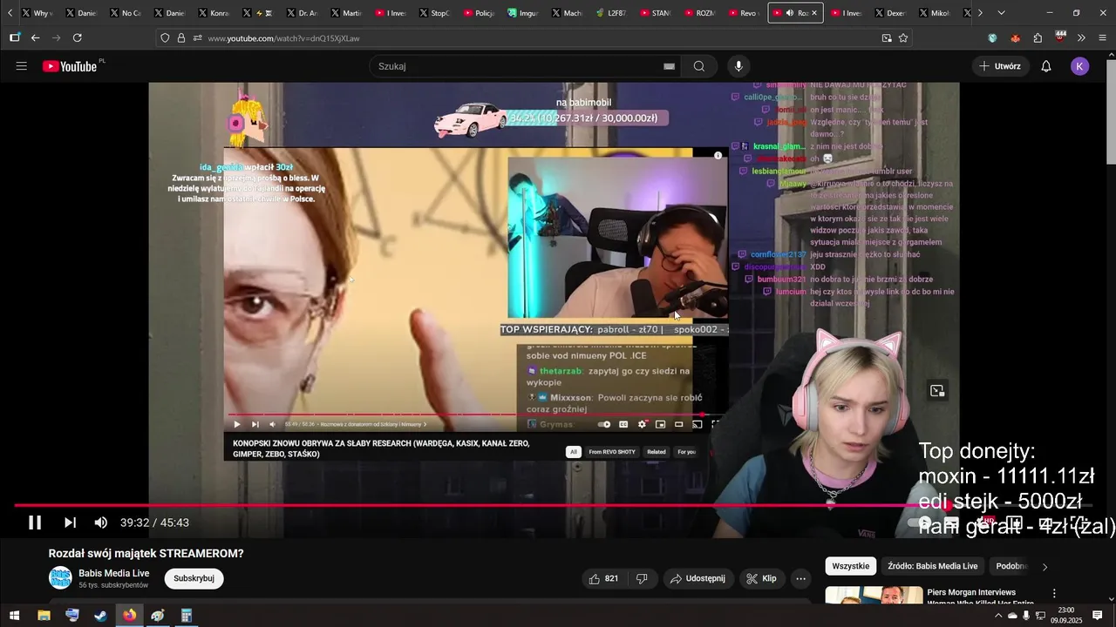This screenshot has height=627, width=1116.
Task: Open options menu for Piers Morgan video
Action: (x=1054, y=593)
